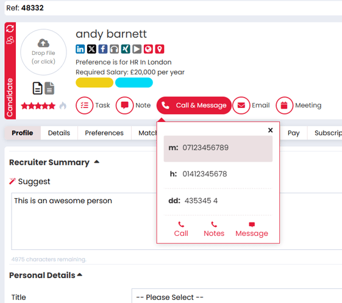Image resolution: width=342 pixels, height=303 pixels.
Task: Switch to the Details tab
Action: (x=59, y=133)
